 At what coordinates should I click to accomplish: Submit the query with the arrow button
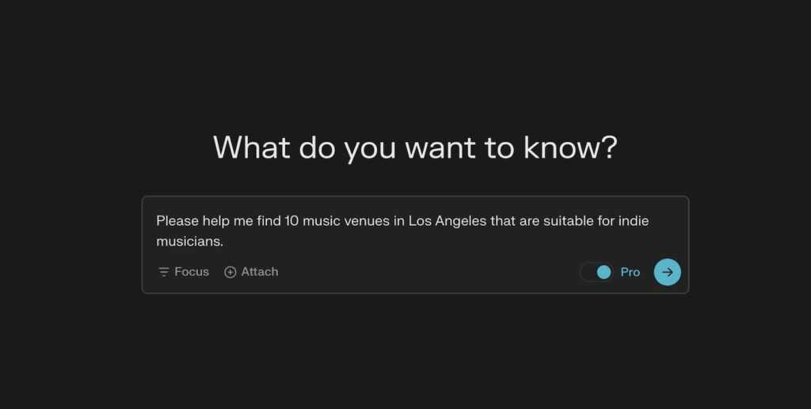[667, 272]
